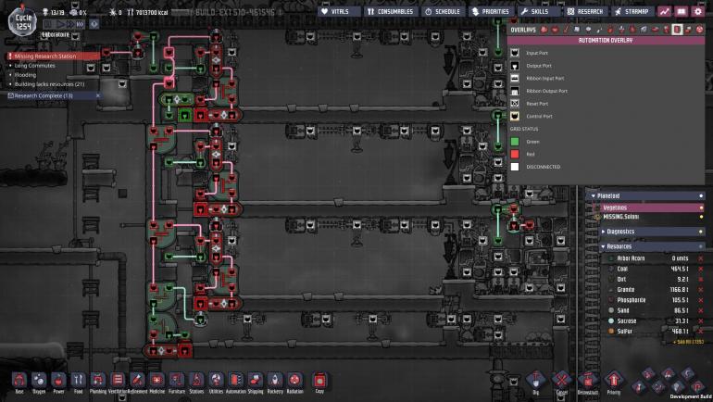Open the Utilities build category
The height and width of the screenshot is (402, 713).
tap(216, 382)
